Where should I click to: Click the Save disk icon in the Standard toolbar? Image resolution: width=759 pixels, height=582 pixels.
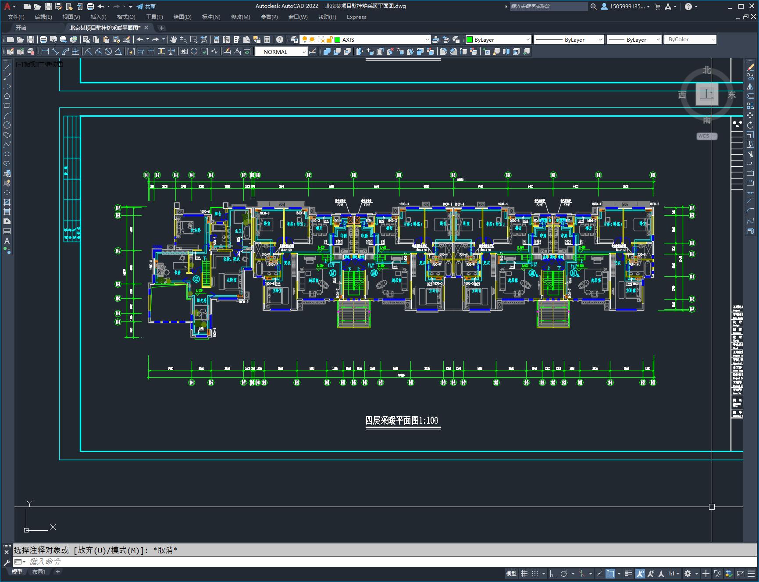[31, 39]
